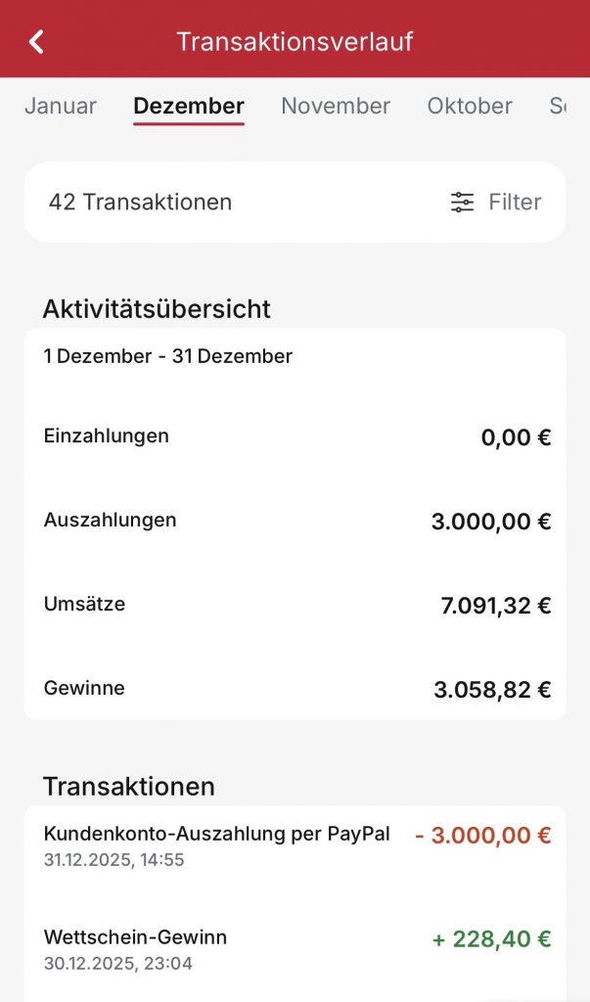The width and height of the screenshot is (590, 1002).
Task: Open the PayPal Kundenkonto-Auszahlung transaction
Action: coord(216,845)
